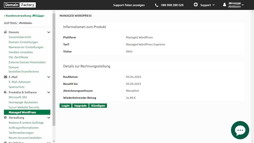Click the gear icon beside Verwaltung
The height and width of the screenshot is (143, 254).
[5, 117]
